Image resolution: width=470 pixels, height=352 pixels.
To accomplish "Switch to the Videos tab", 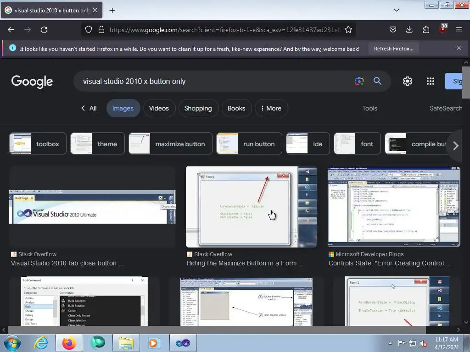I will [x=159, y=108].
